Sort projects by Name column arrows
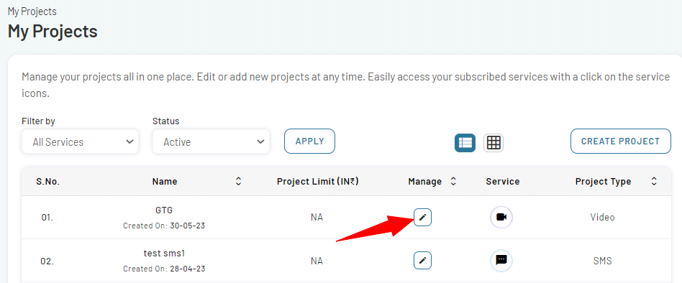The width and height of the screenshot is (682, 283). click(238, 182)
